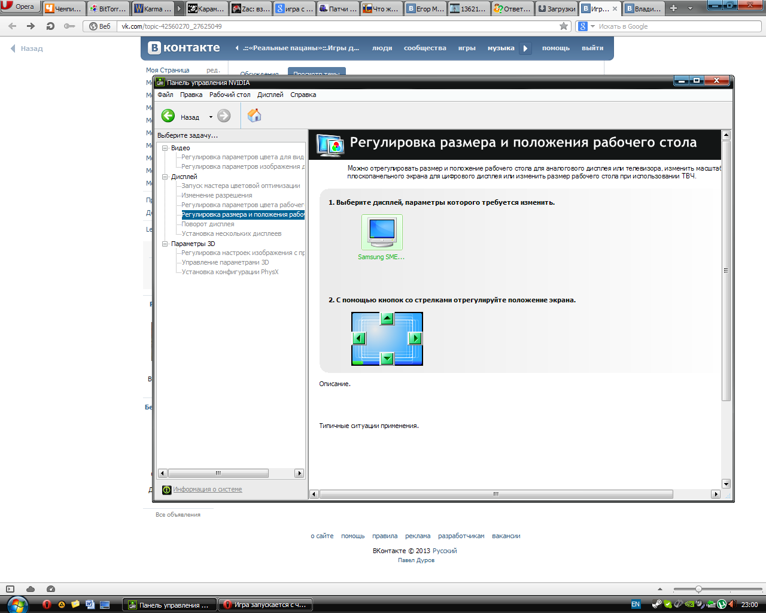The image size is (766, 613).
Task: Open the Google search engine dropdown
Action: point(592,26)
